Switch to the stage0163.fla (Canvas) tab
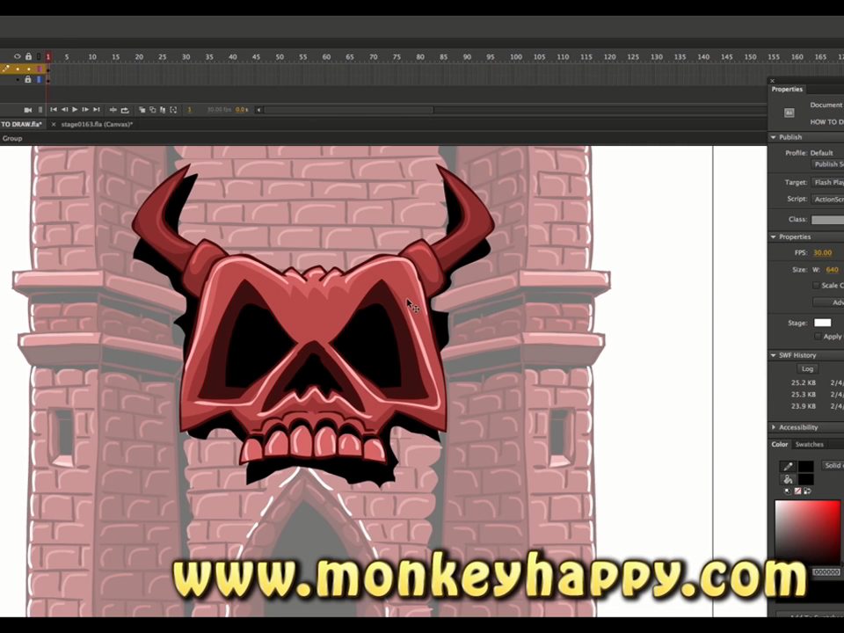 pos(97,124)
